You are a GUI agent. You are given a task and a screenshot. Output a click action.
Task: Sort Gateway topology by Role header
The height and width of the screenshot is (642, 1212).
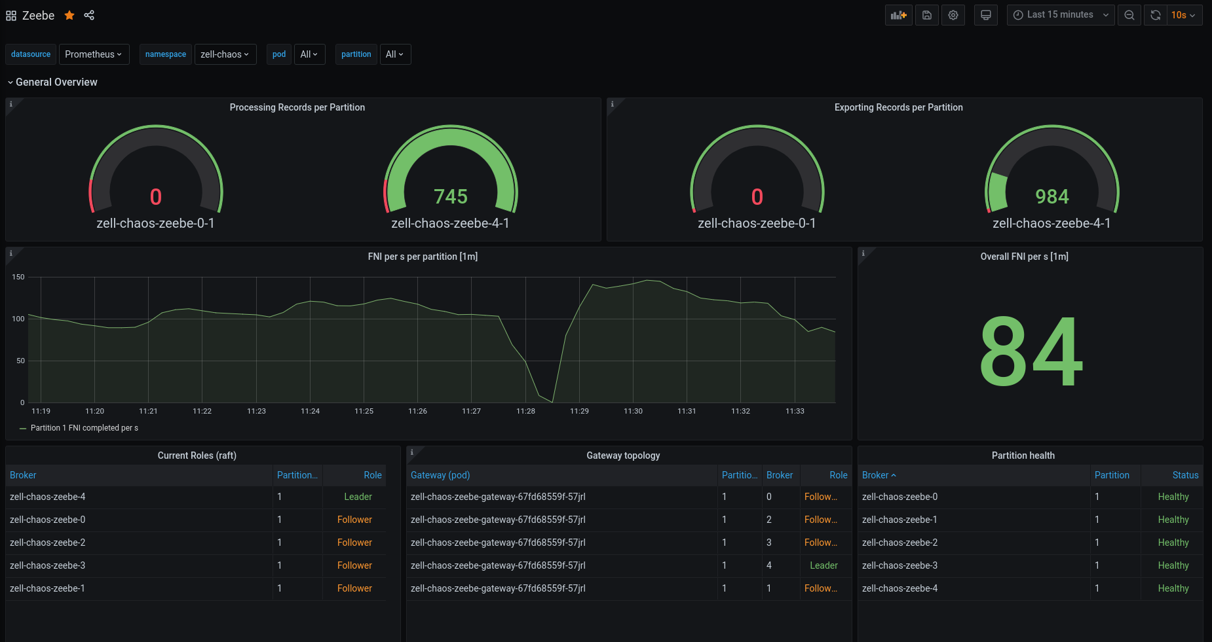[x=839, y=475]
